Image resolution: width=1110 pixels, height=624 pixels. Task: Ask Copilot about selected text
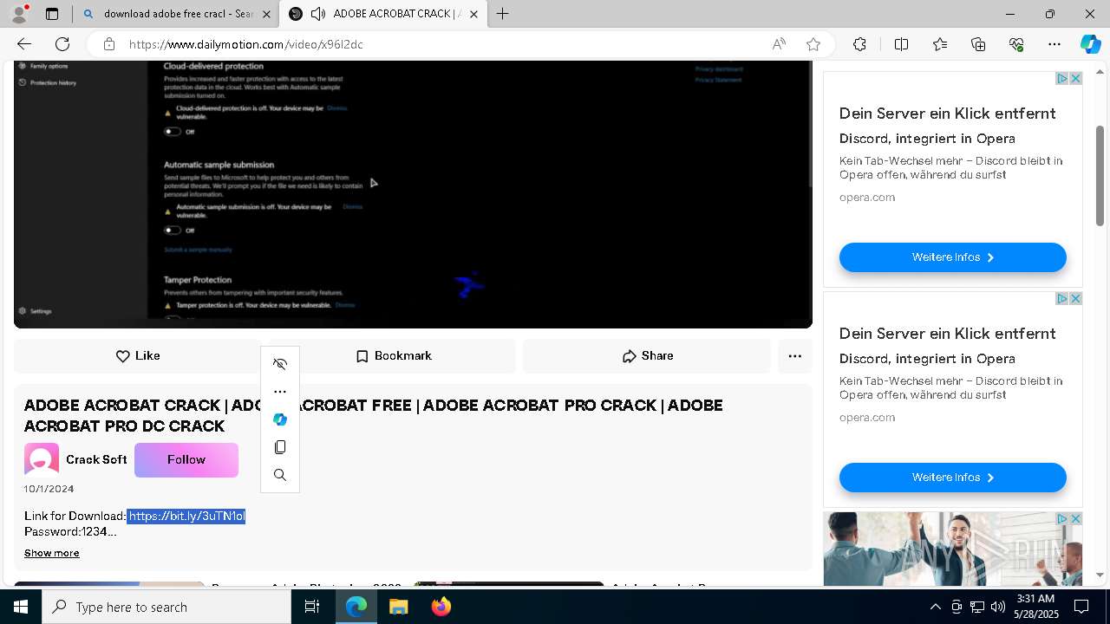tap(280, 419)
